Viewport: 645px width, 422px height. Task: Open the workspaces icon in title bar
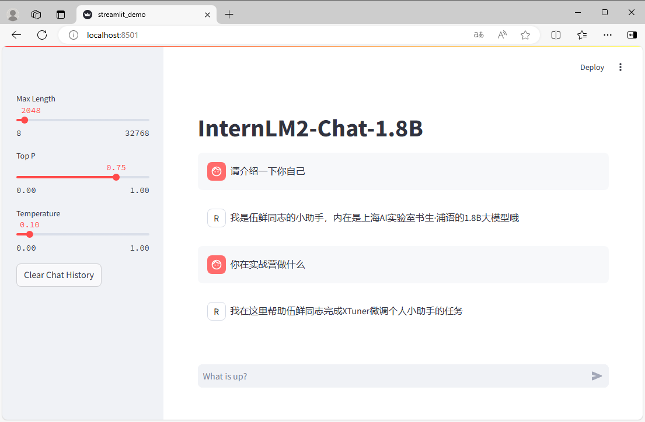click(x=36, y=15)
